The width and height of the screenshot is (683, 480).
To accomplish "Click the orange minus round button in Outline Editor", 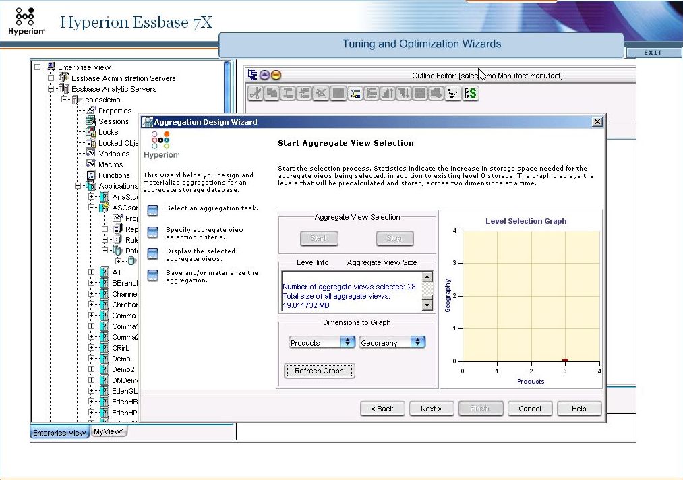I will 276,75.
